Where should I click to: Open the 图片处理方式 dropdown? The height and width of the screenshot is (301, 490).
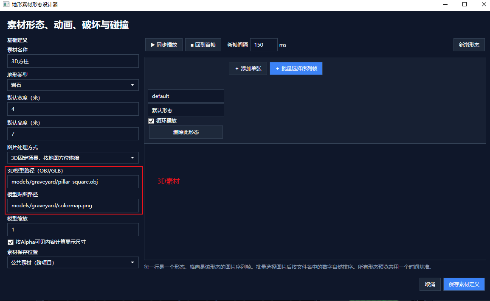pyautogui.click(x=73, y=158)
